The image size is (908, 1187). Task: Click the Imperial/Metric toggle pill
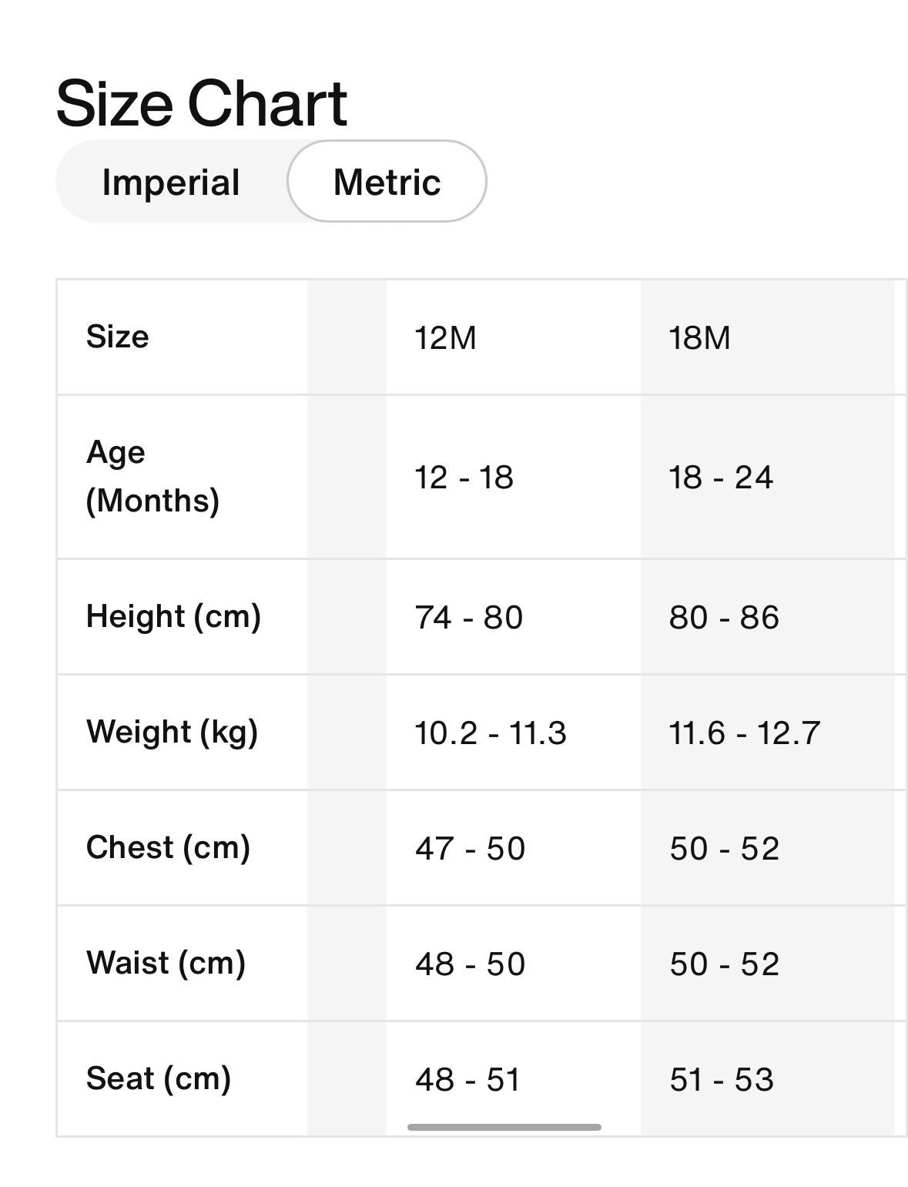270,181
